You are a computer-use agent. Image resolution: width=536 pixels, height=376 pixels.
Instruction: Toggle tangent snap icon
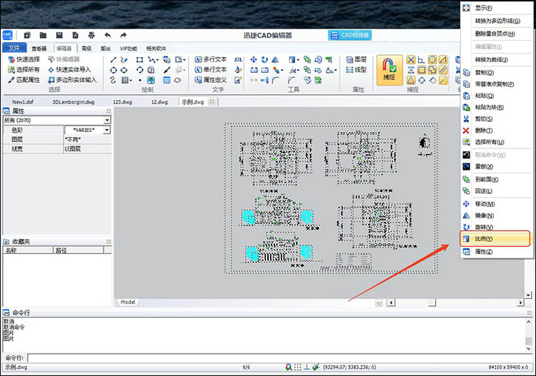(x=432, y=81)
